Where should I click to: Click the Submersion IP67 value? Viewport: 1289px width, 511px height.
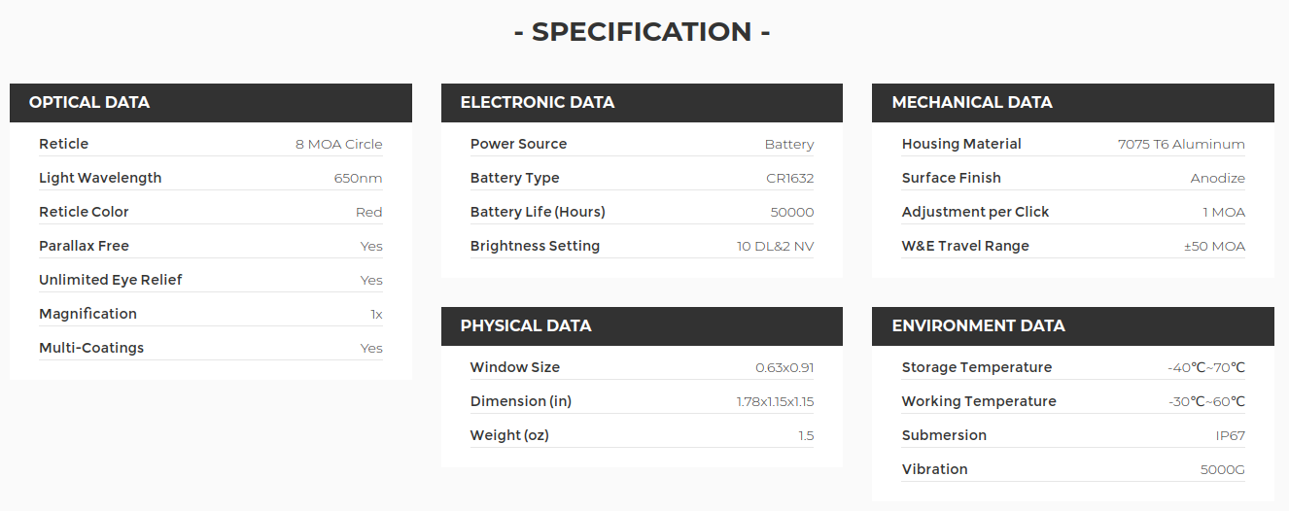click(1230, 436)
